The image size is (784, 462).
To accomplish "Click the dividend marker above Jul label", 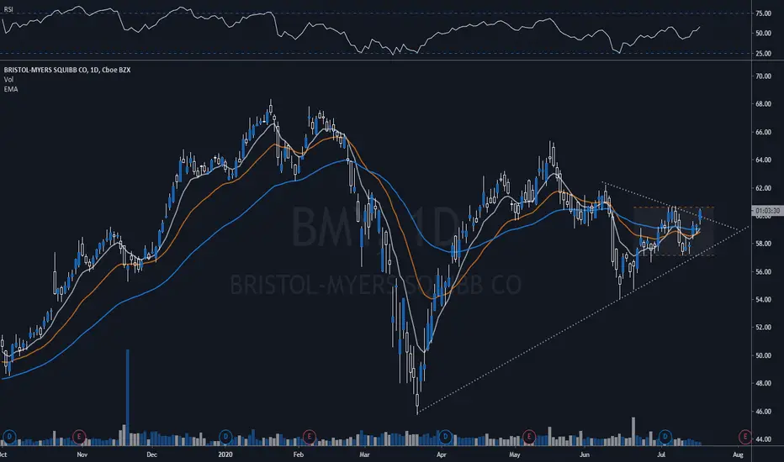I will [665, 437].
